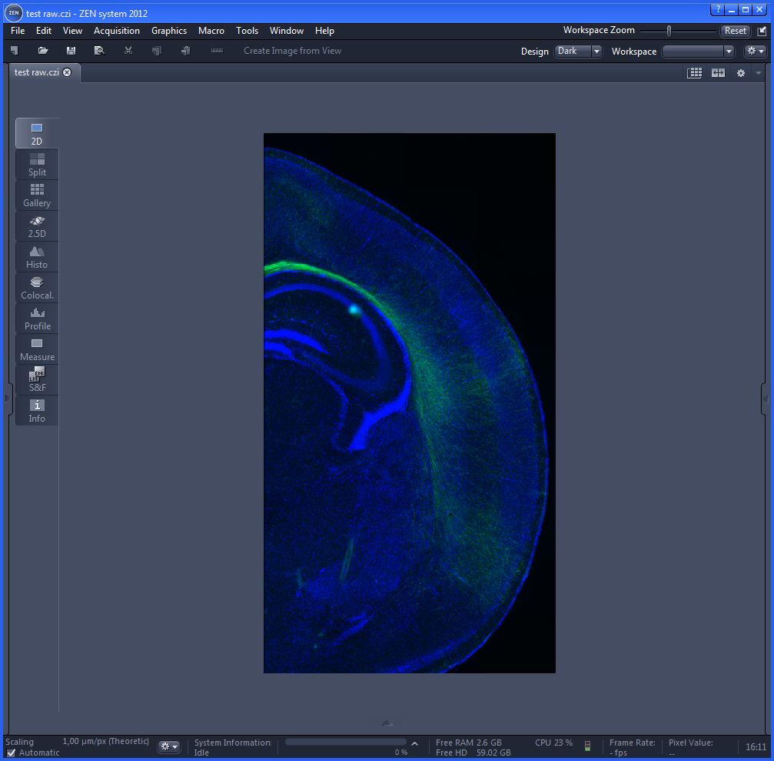This screenshot has width=774, height=761.
Task: Open the Scaling gear dropdown in status bar
Action: pos(169,746)
